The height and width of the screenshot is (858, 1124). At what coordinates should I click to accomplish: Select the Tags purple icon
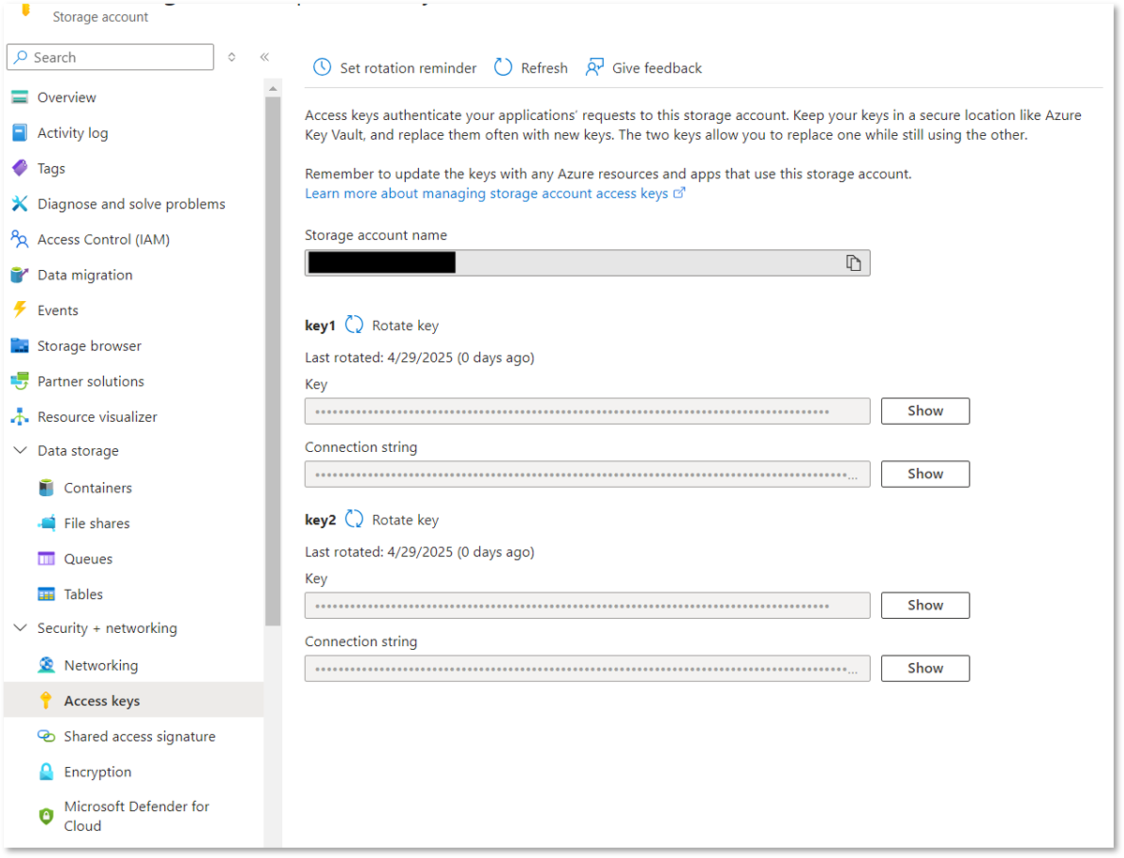pyautogui.click(x=20, y=169)
